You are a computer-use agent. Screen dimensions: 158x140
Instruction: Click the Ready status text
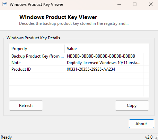point(6,137)
